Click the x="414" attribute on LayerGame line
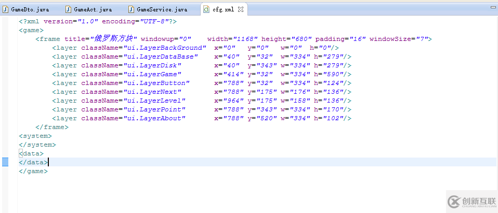The image size is (498, 213). coord(229,75)
